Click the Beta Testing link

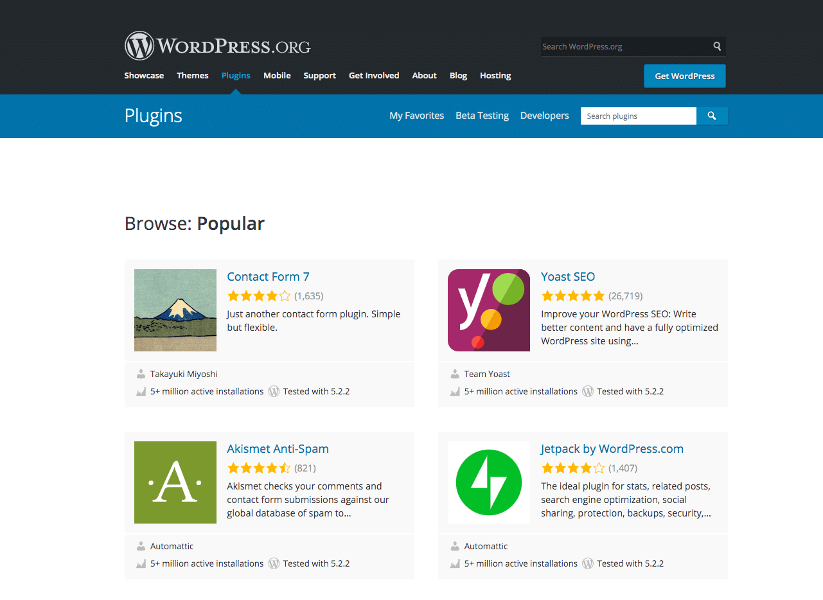(482, 116)
